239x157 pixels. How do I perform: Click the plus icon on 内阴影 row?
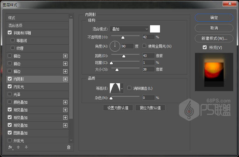(x=65, y=79)
